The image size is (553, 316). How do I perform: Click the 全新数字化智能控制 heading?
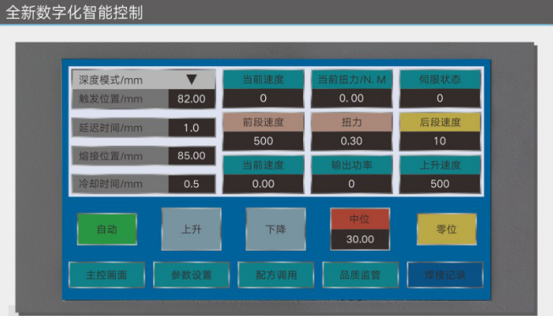click(x=75, y=13)
